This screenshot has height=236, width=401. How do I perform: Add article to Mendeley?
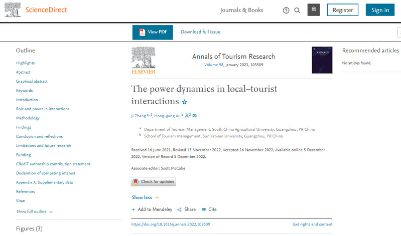click(x=152, y=209)
